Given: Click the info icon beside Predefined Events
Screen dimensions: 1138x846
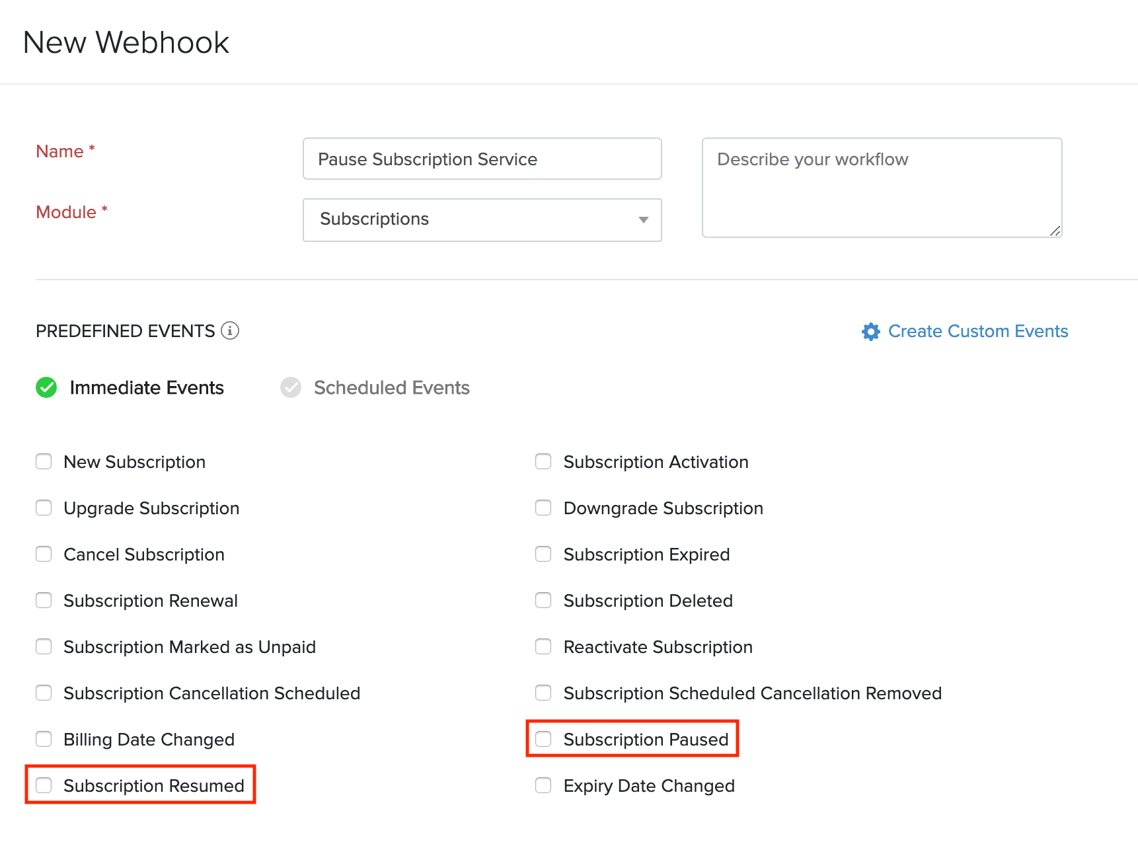Looking at the screenshot, I should [229, 331].
